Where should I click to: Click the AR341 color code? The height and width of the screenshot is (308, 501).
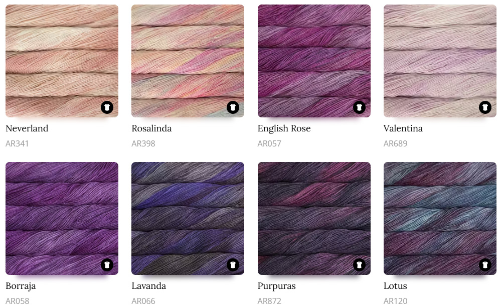pyautogui.click(x=17, y=144)
